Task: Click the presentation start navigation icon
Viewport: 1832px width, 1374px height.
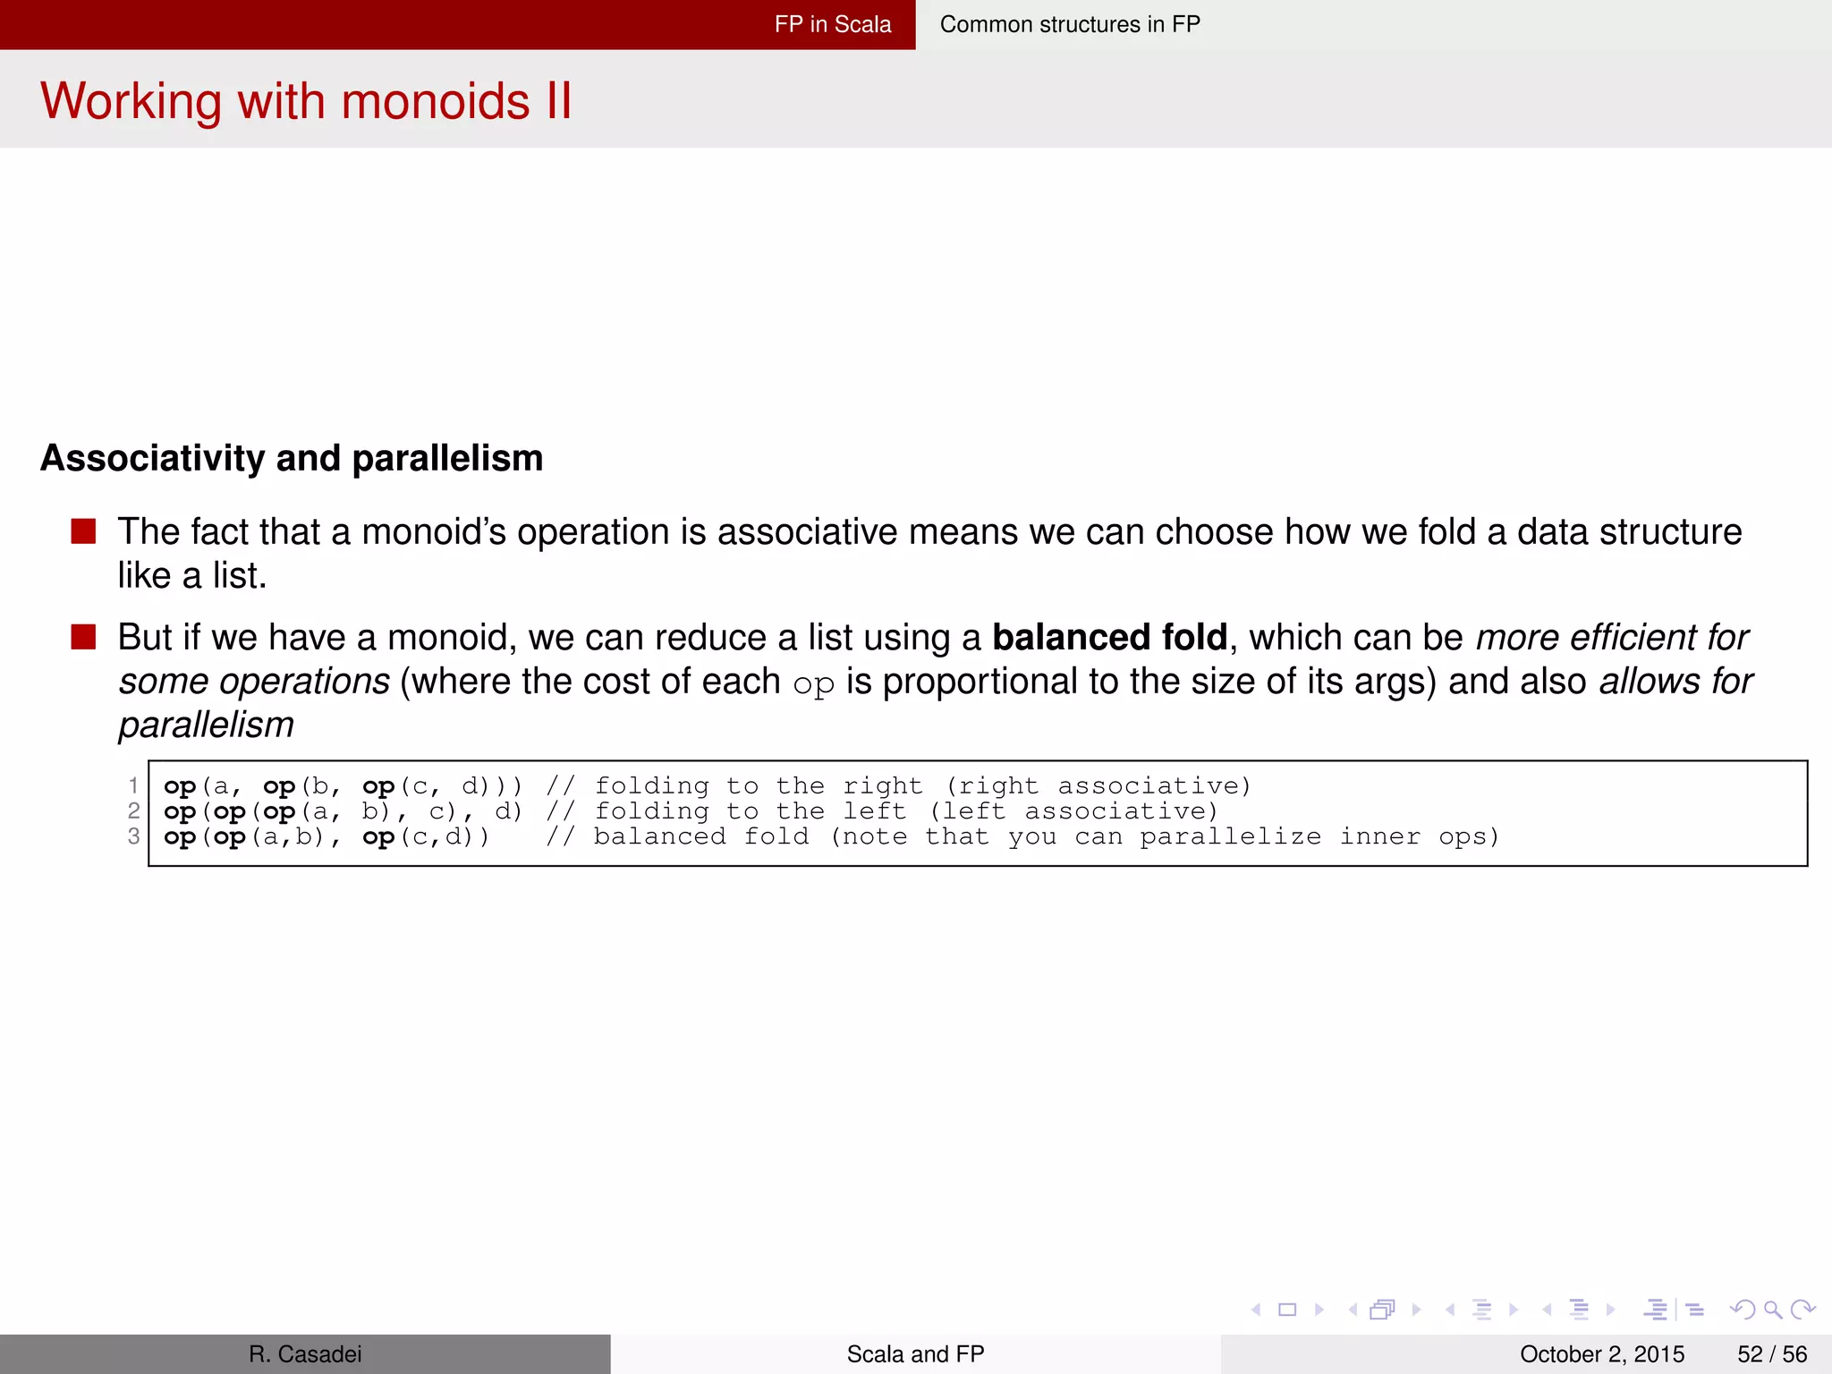Action: (1656, 1310)
